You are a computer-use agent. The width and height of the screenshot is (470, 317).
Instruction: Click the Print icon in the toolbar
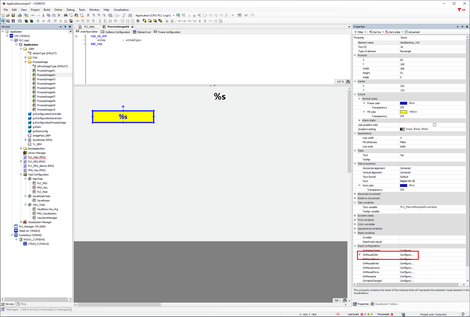[x=20, y=15]
